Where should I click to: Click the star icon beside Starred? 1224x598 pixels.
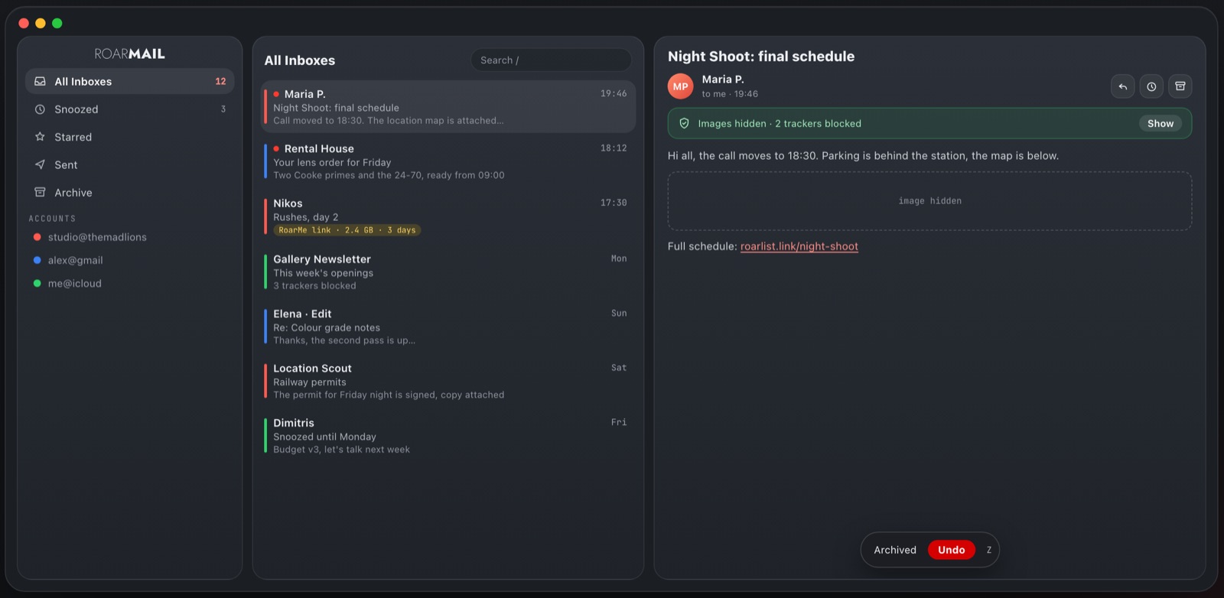tap(40, 137)
